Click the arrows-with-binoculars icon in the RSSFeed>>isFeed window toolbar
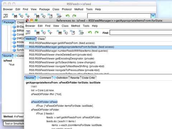Viewport: 172px width, 129px height. point(37,16)
